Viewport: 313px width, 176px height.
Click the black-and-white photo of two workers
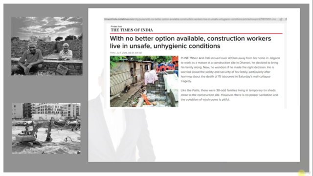tap(47, 46)
